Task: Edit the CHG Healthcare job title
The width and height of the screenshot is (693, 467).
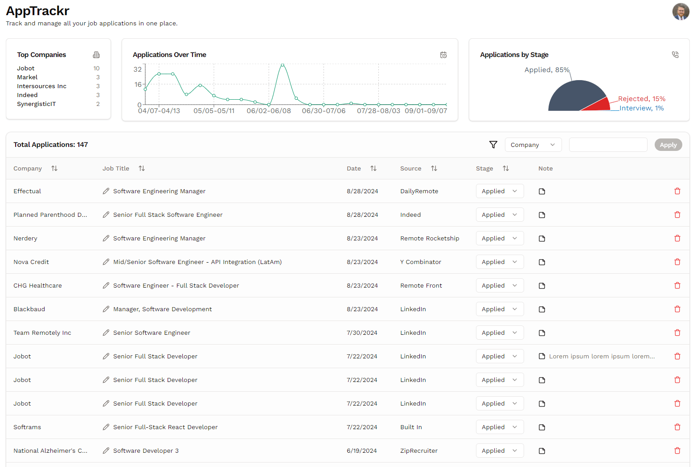Action: point(106,285)
